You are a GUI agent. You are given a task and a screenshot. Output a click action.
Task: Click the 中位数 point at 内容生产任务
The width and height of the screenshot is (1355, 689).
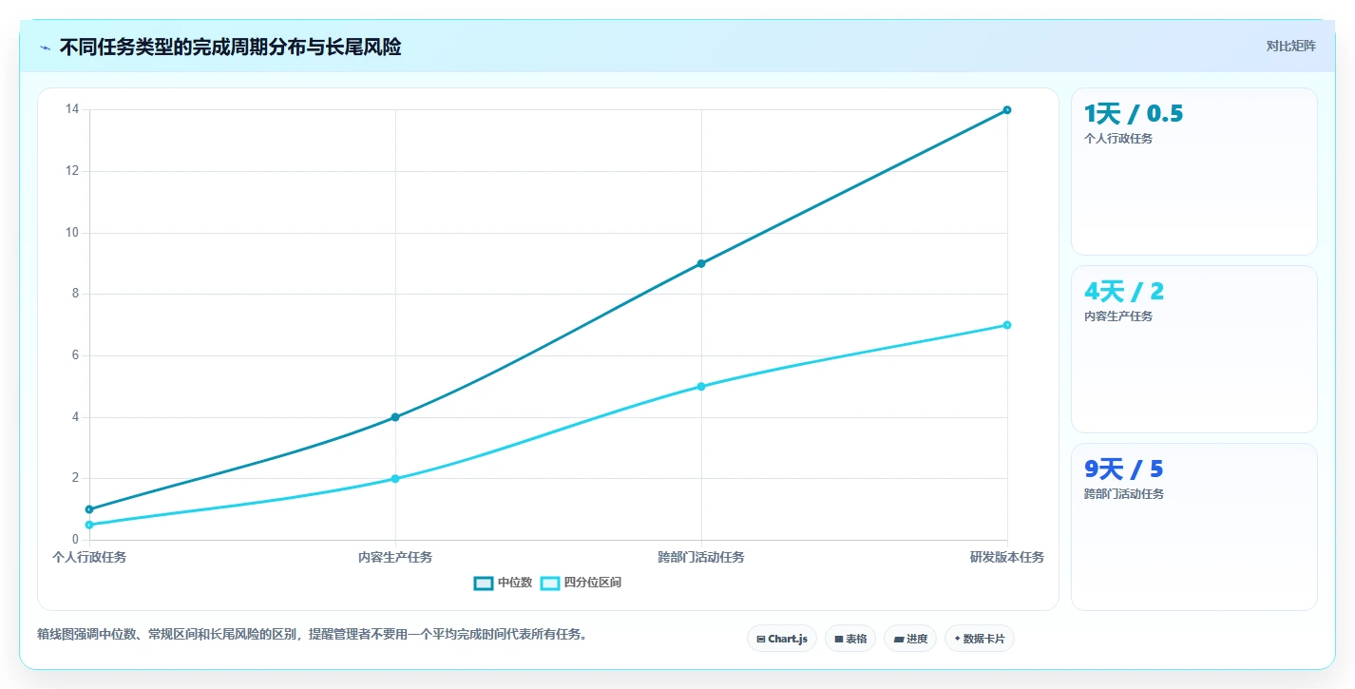(x=395, y=417)
